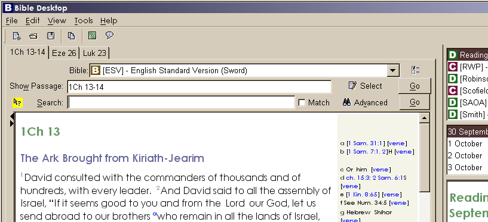
Task: Click verse link beside 'See Num. 34:5'
Action: click(x=398, y=203)
